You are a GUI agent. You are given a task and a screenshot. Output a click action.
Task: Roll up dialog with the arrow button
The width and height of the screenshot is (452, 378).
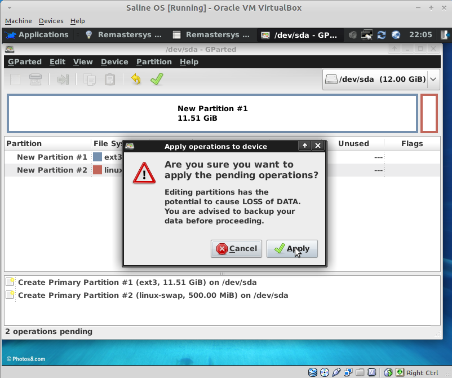[305, 146]
